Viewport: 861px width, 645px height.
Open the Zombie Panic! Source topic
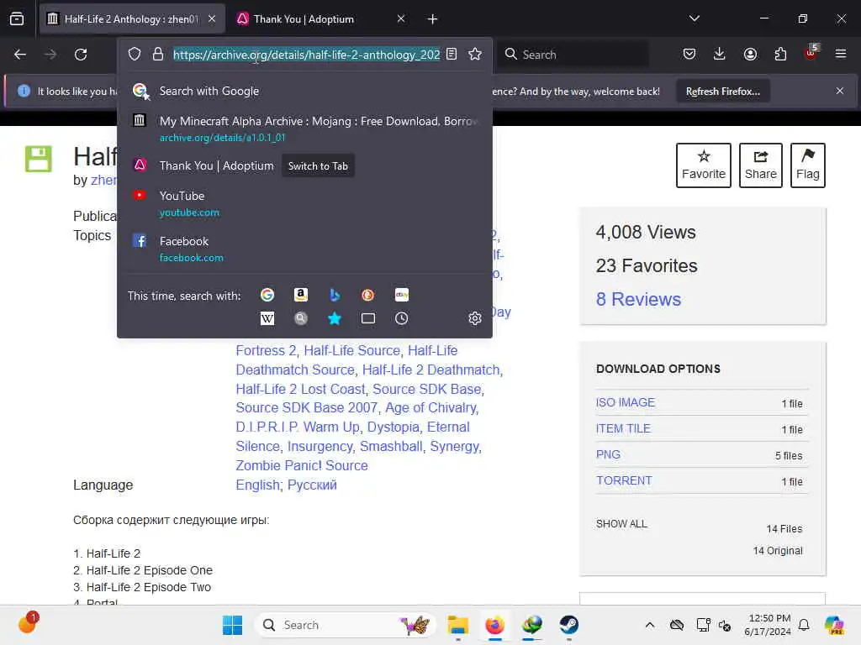(x=302, y=465)
